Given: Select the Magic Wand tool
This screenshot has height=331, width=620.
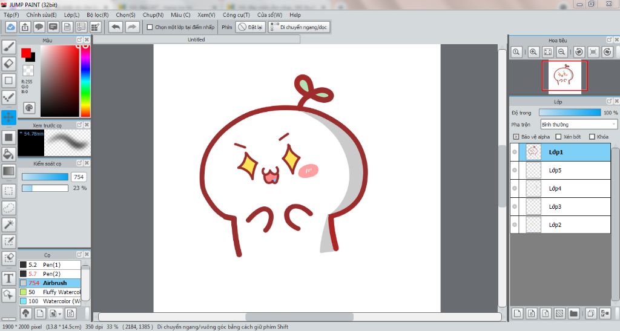Looking at the screenshot, I should [8, 224].
